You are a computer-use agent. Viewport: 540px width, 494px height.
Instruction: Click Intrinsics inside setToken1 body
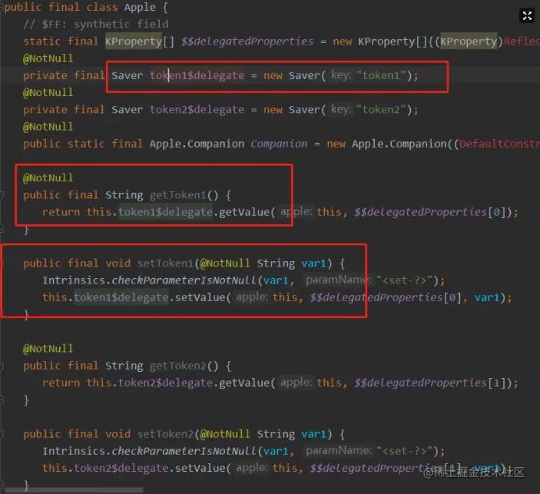(74, 280)
